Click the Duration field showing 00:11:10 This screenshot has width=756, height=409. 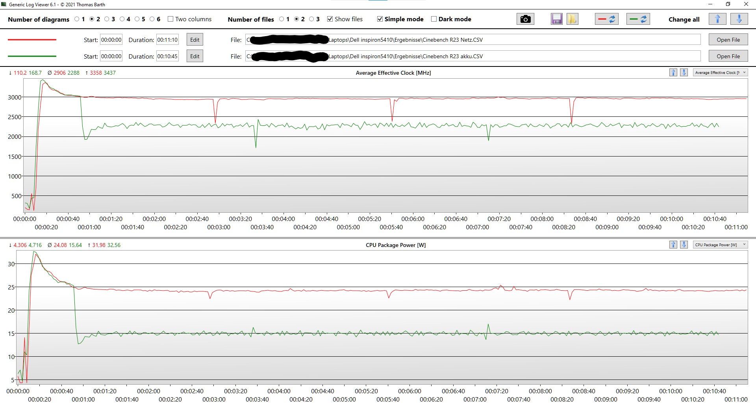pyautogui.click(x=167, y=40)
